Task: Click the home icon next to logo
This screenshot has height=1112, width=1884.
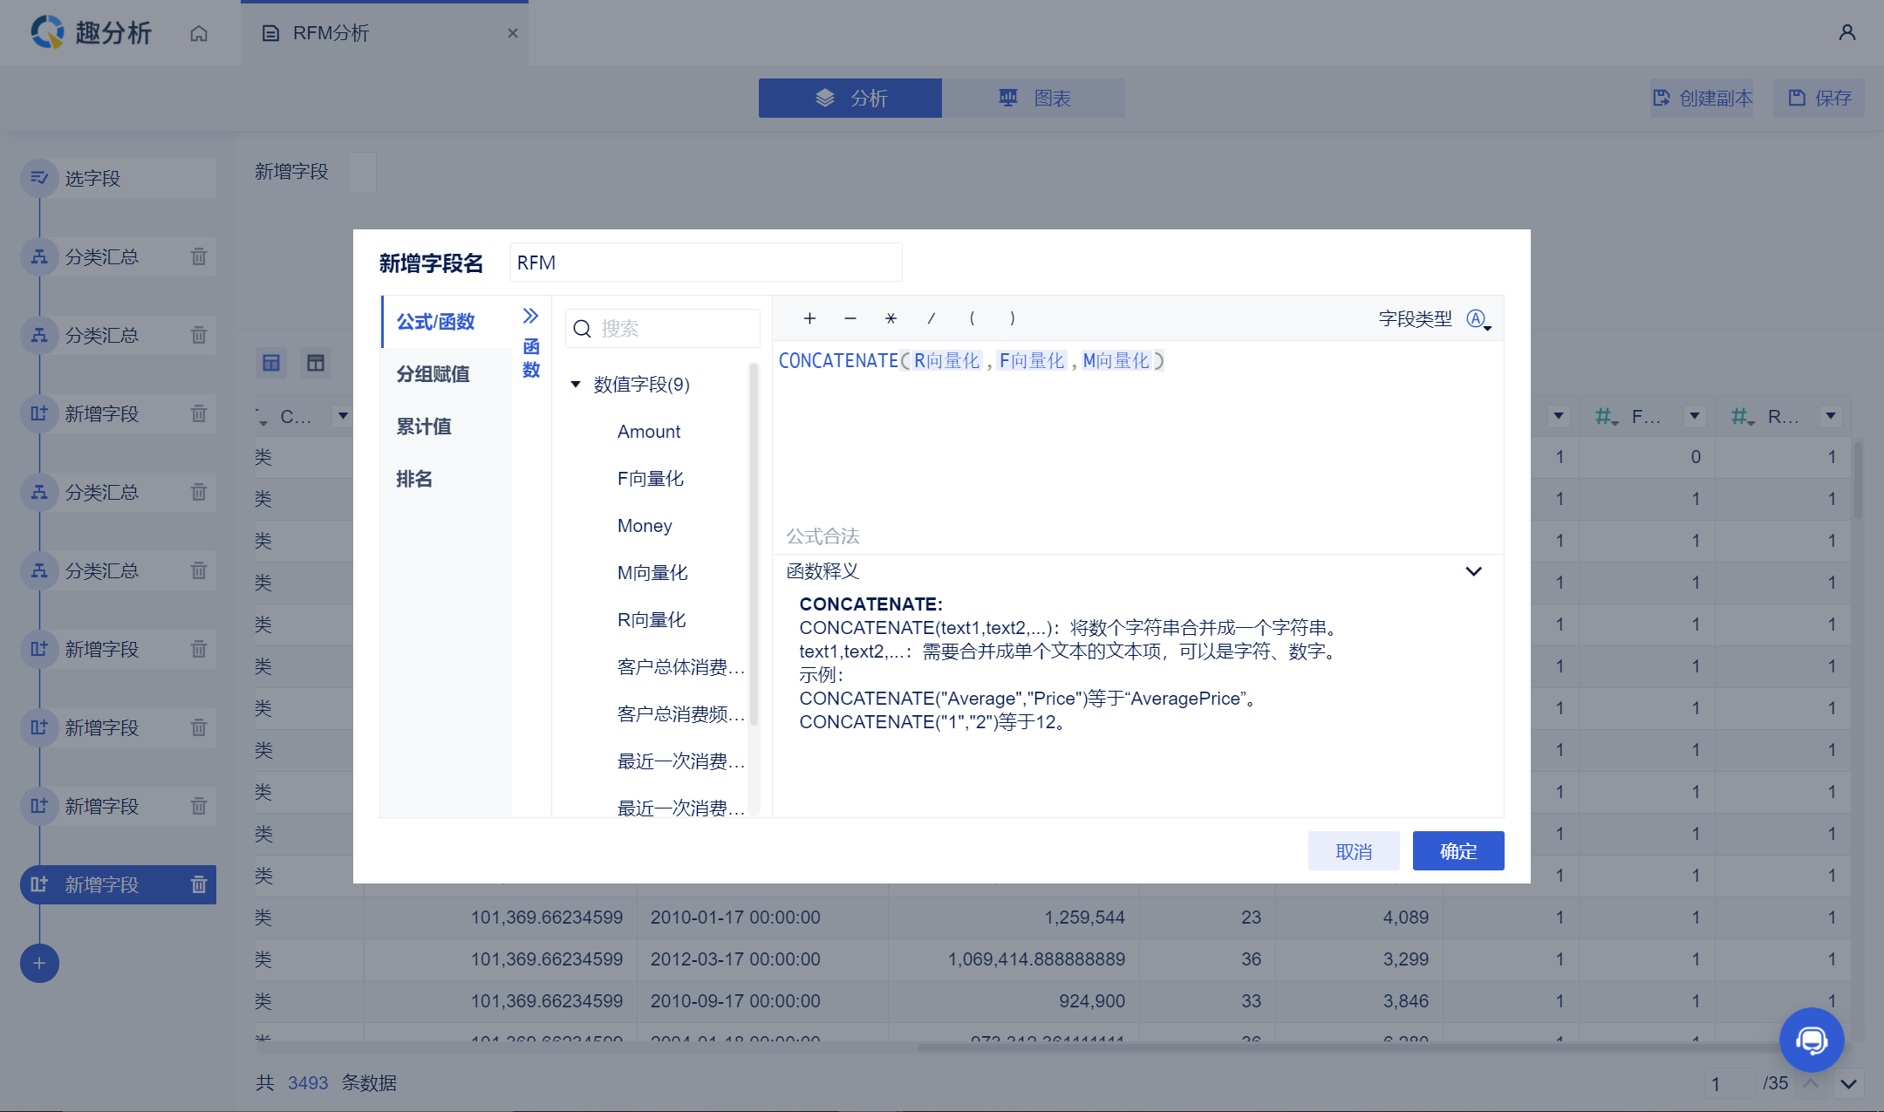Action: pyautogui.click(x=199, y=33)
